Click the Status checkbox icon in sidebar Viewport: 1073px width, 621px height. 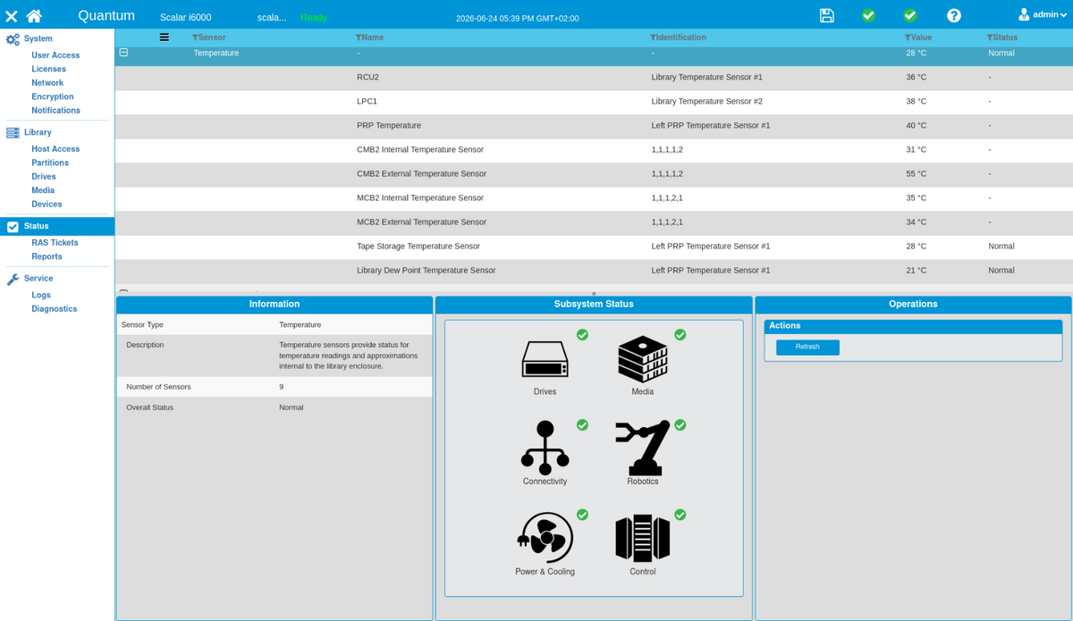click(13, 227)
